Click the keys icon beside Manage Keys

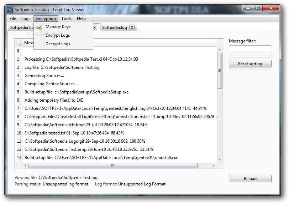pos(39,27)
